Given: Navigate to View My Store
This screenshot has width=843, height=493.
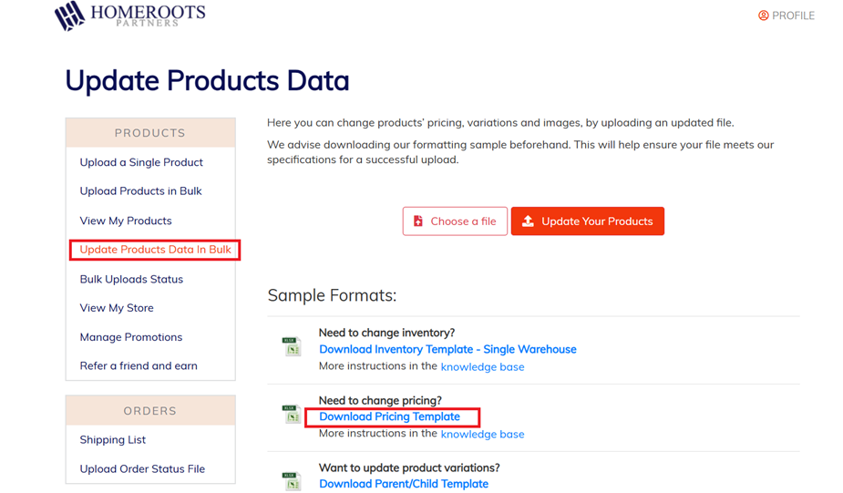Looking at the screenshot, I should click(x=117, y=308).
